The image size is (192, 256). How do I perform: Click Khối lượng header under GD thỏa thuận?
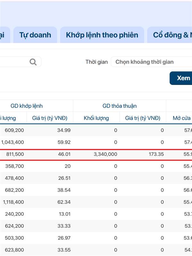(96, 118)
